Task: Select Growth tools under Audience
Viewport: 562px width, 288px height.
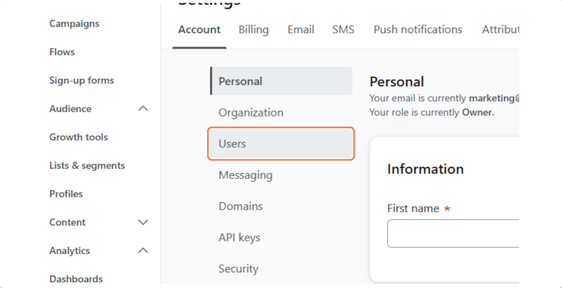Action: pyautogui.click(x=78, y=137)
